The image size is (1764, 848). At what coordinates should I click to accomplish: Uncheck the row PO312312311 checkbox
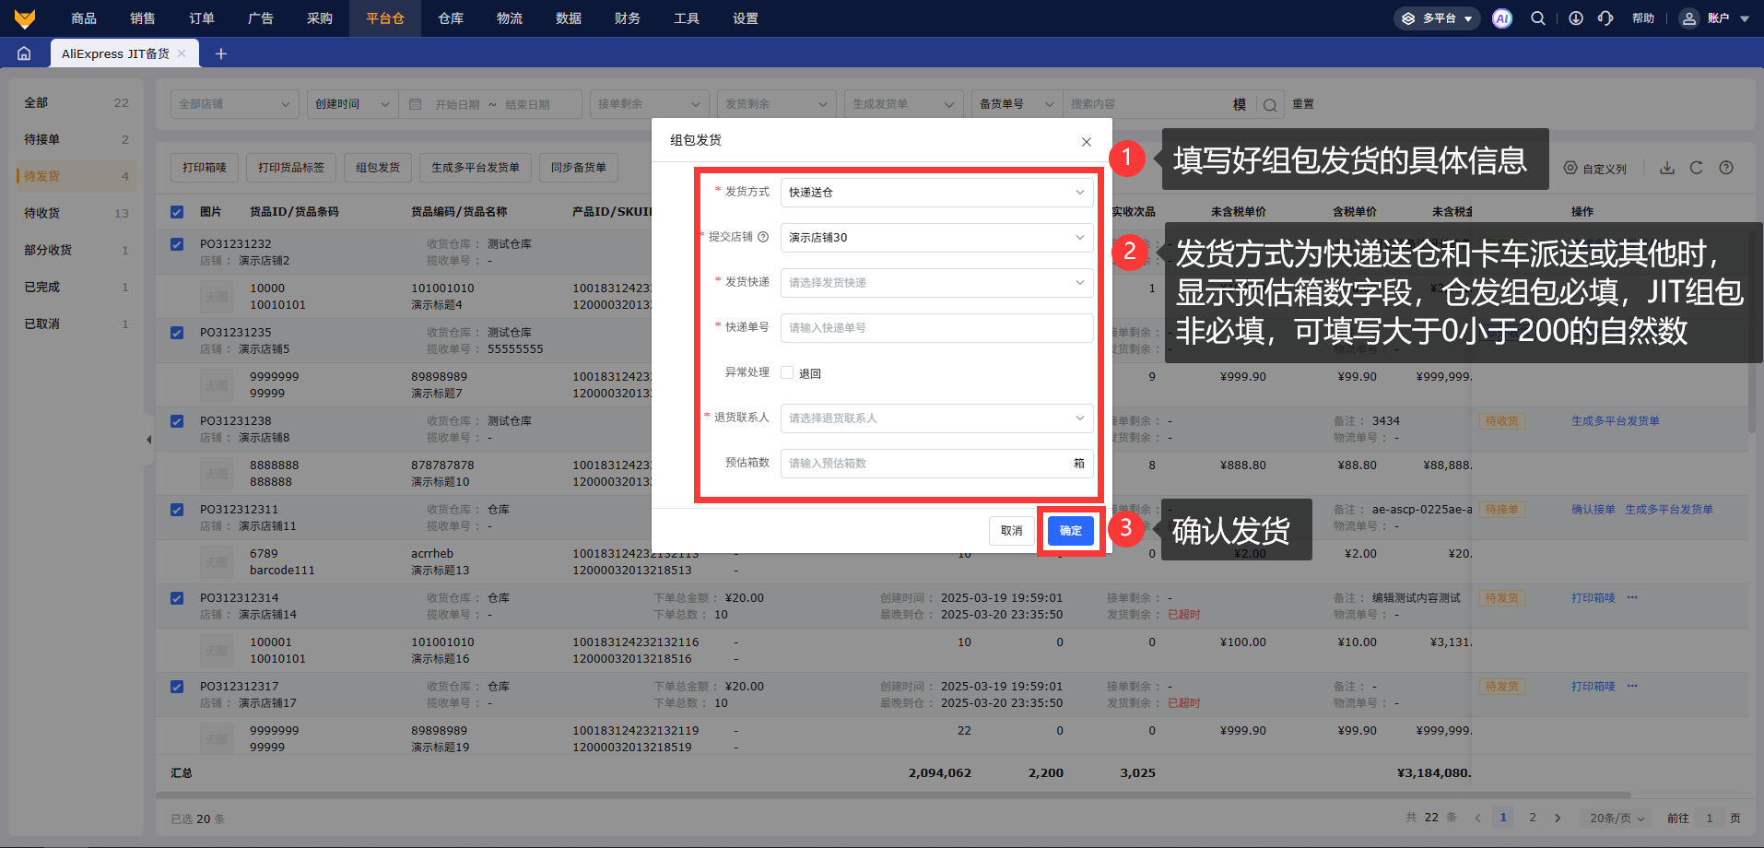177,510
